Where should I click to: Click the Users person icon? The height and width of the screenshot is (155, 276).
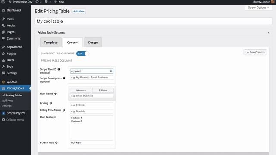(3, 60)
